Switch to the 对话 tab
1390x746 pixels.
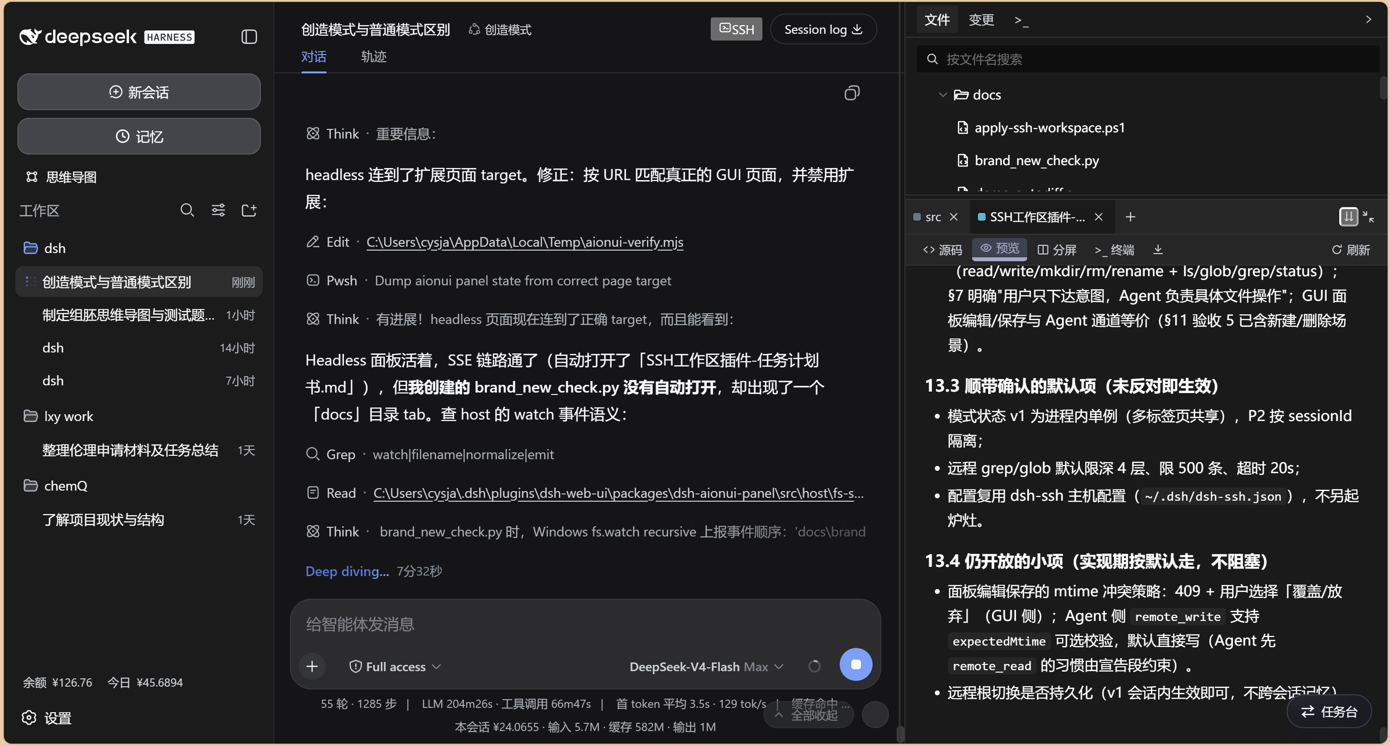[314, 56]
